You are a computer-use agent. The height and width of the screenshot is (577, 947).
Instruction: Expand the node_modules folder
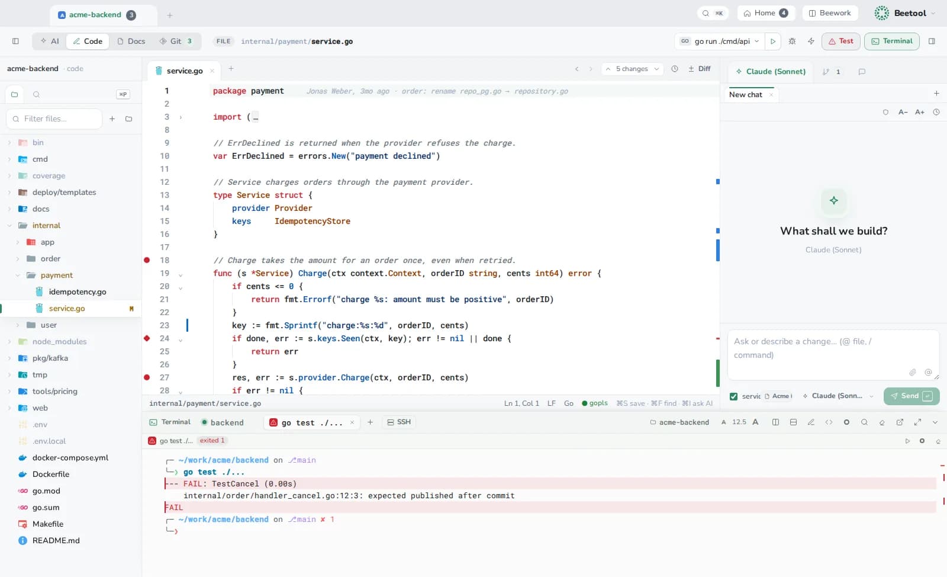coord(9,342)
